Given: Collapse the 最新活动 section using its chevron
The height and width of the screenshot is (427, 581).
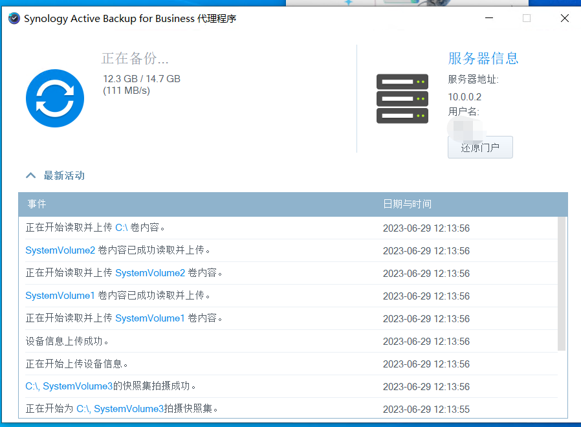Looking at the screenshot, I should 31,175.
